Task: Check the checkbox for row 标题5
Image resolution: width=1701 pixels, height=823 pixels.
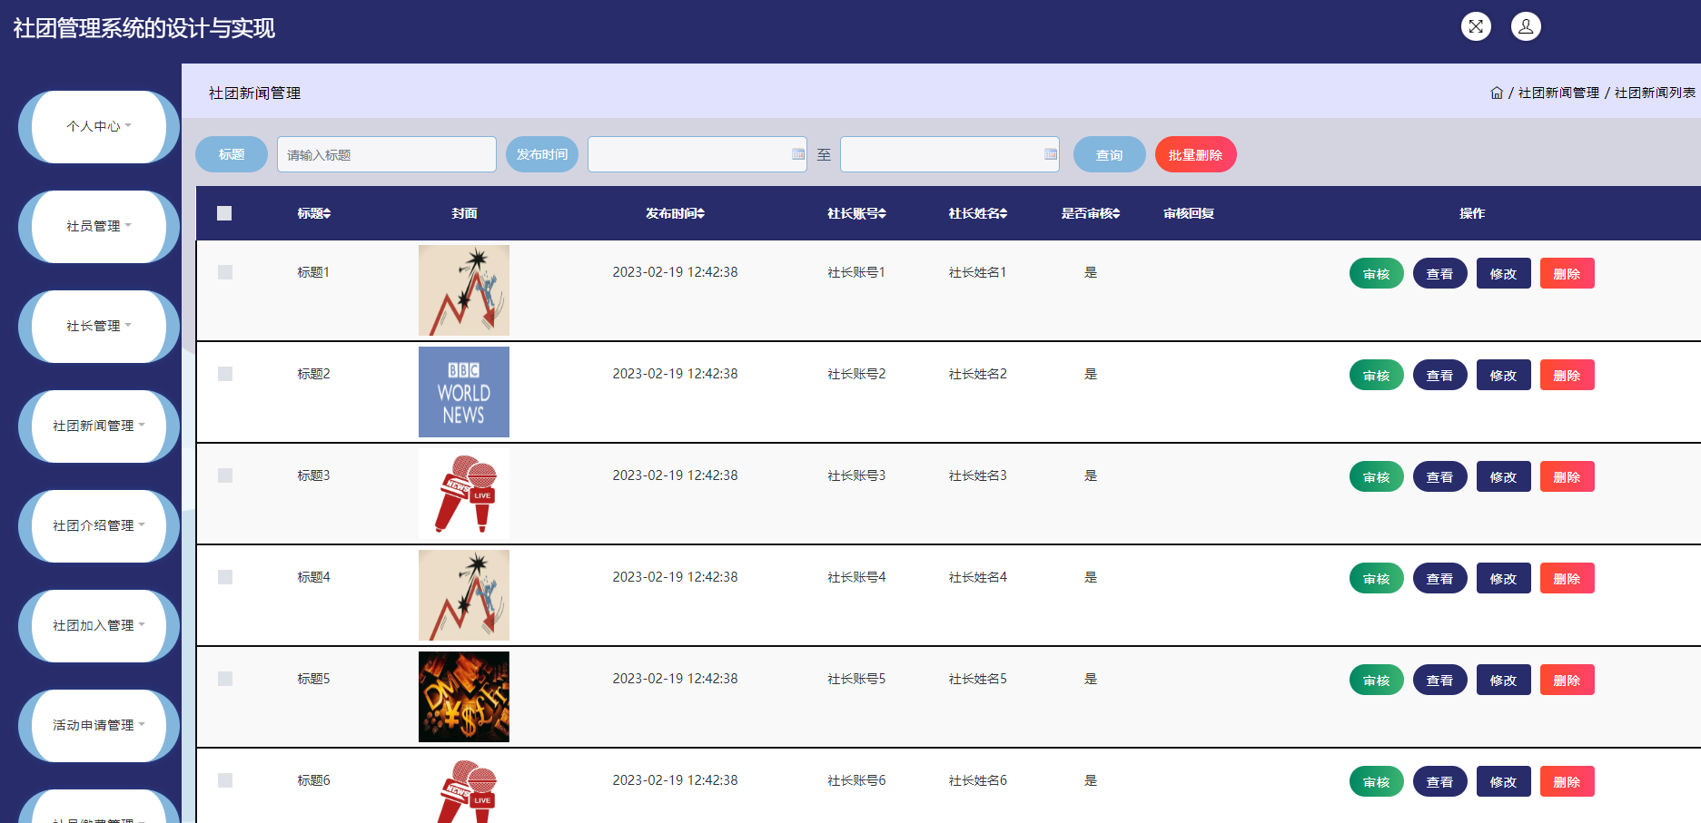Action: pyautogui.click(x=225, y=679)
